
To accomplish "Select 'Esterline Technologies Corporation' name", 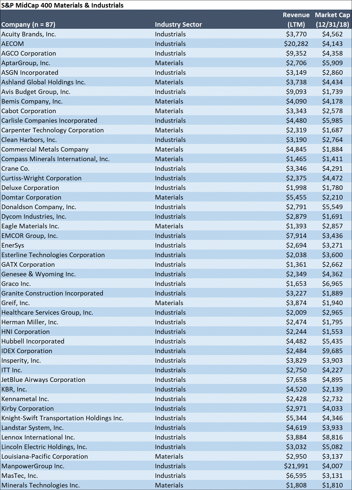I will (x=53, y=255).
